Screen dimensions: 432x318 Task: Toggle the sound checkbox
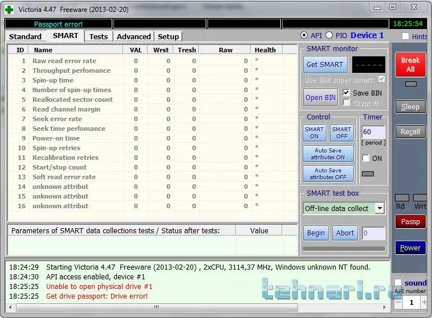(x=398, y=283)
